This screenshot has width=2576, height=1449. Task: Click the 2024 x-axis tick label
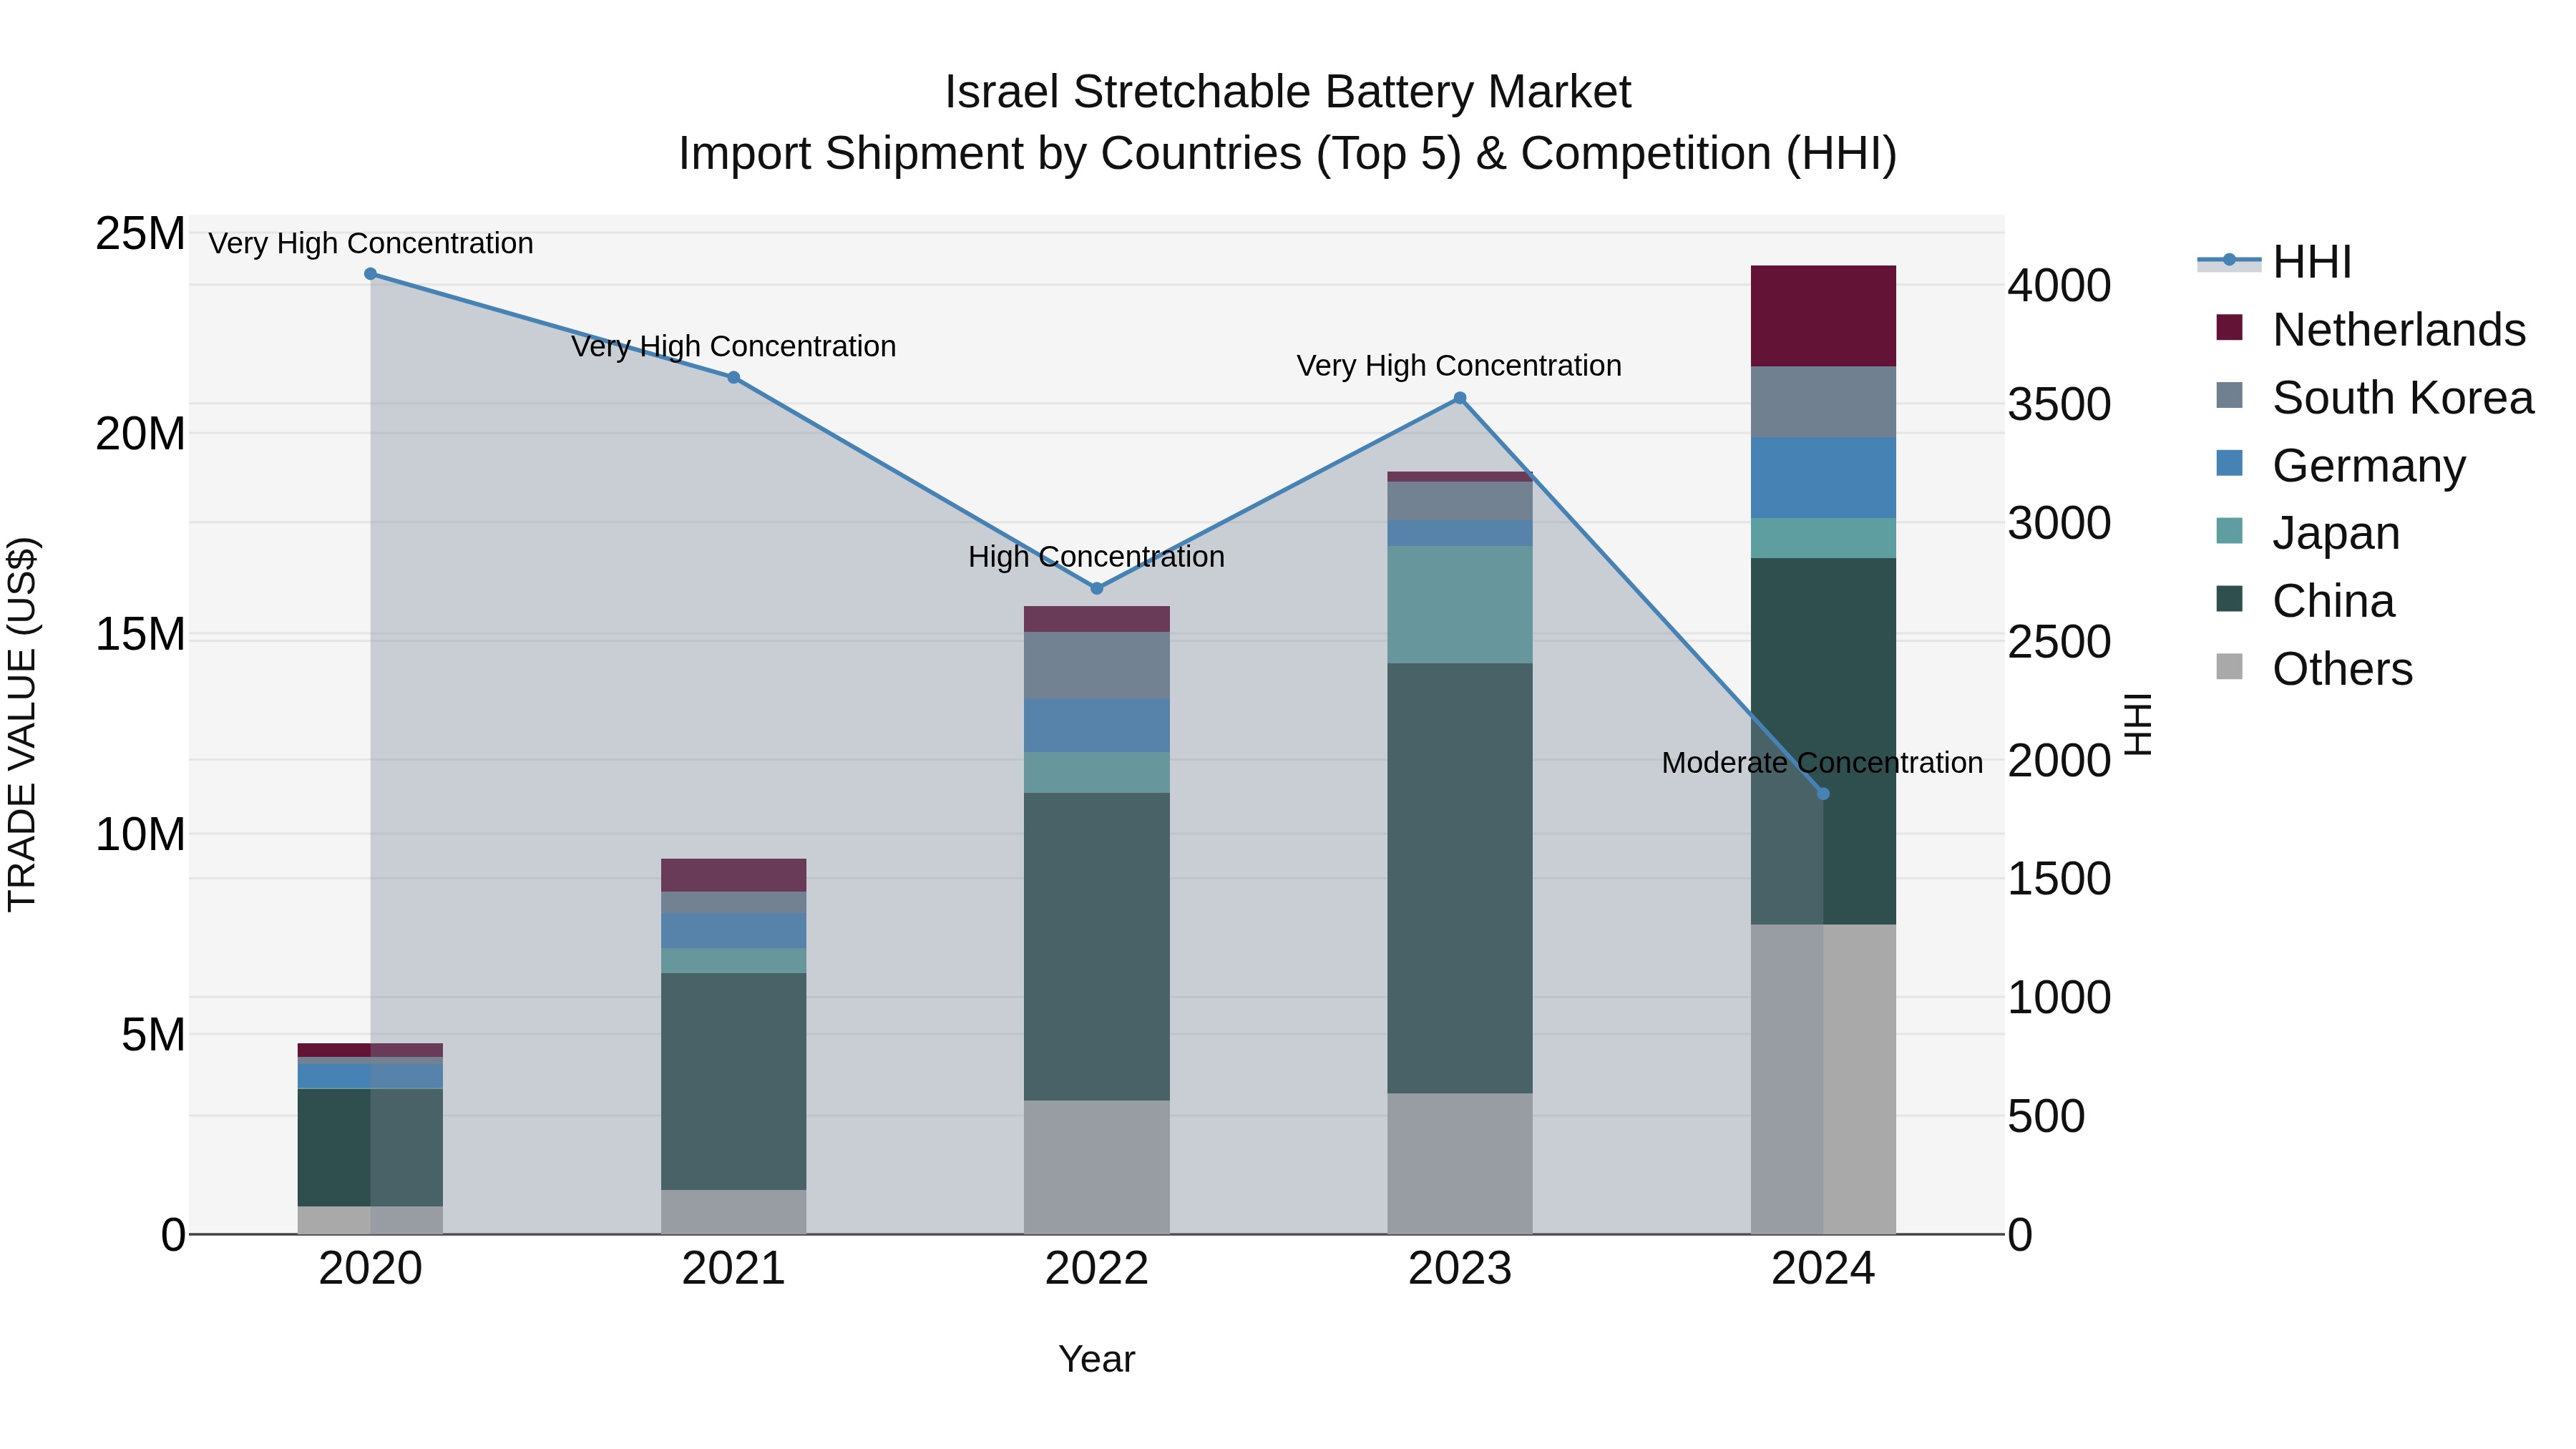click(1823, 1269)
